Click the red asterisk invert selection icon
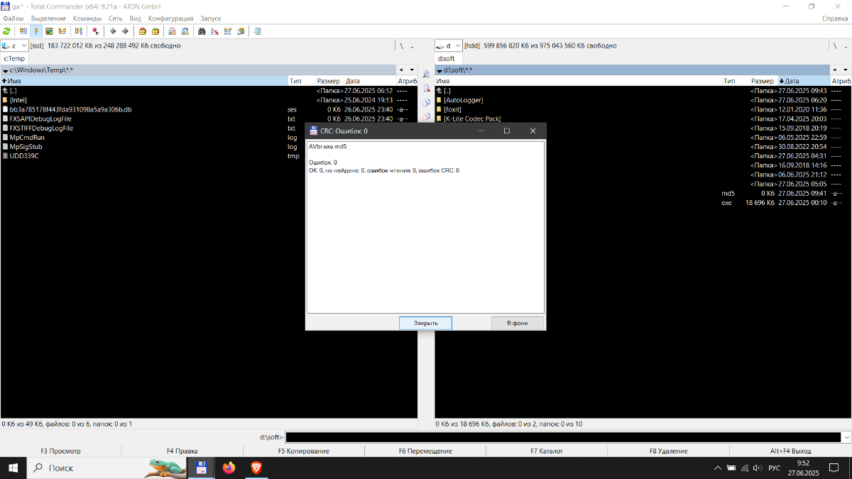The height and width of the screenshot is (479, 852). click(x=95, y=31)
